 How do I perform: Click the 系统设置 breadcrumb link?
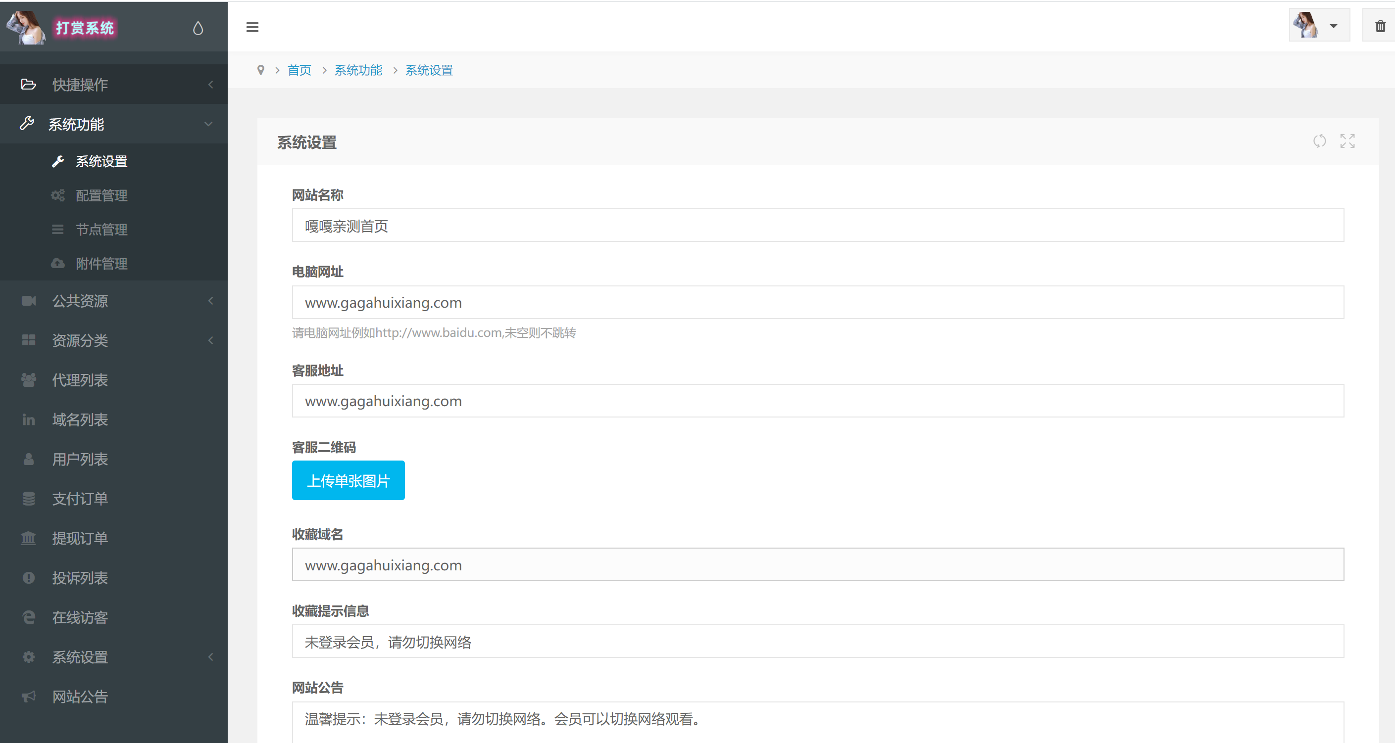click(429, 70)
